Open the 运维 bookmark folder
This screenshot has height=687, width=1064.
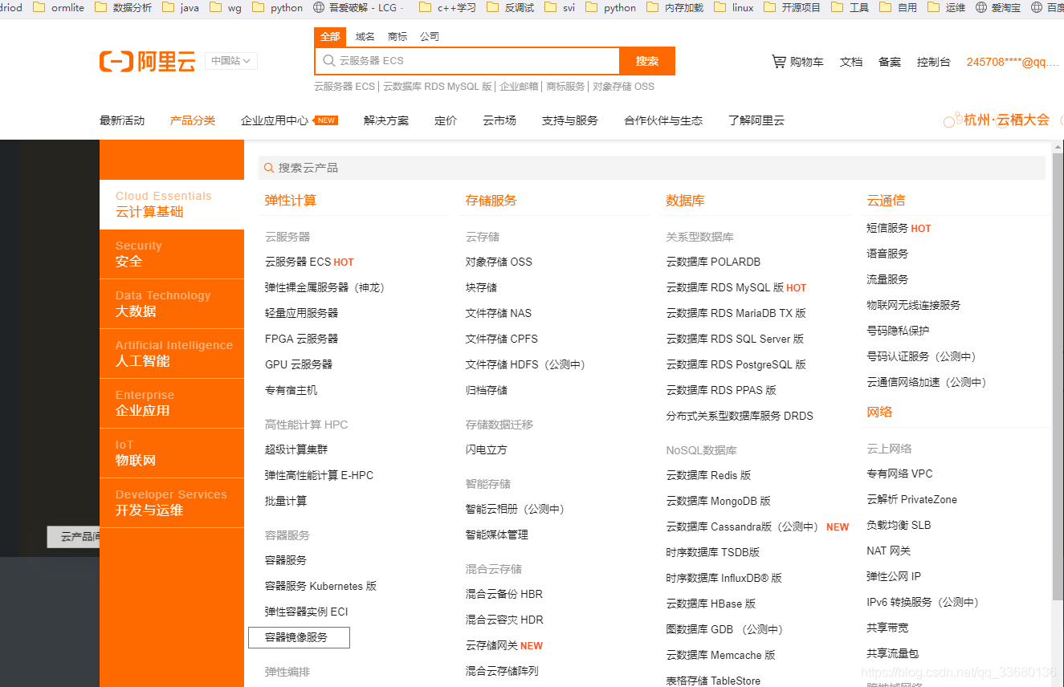pos(946,7)
